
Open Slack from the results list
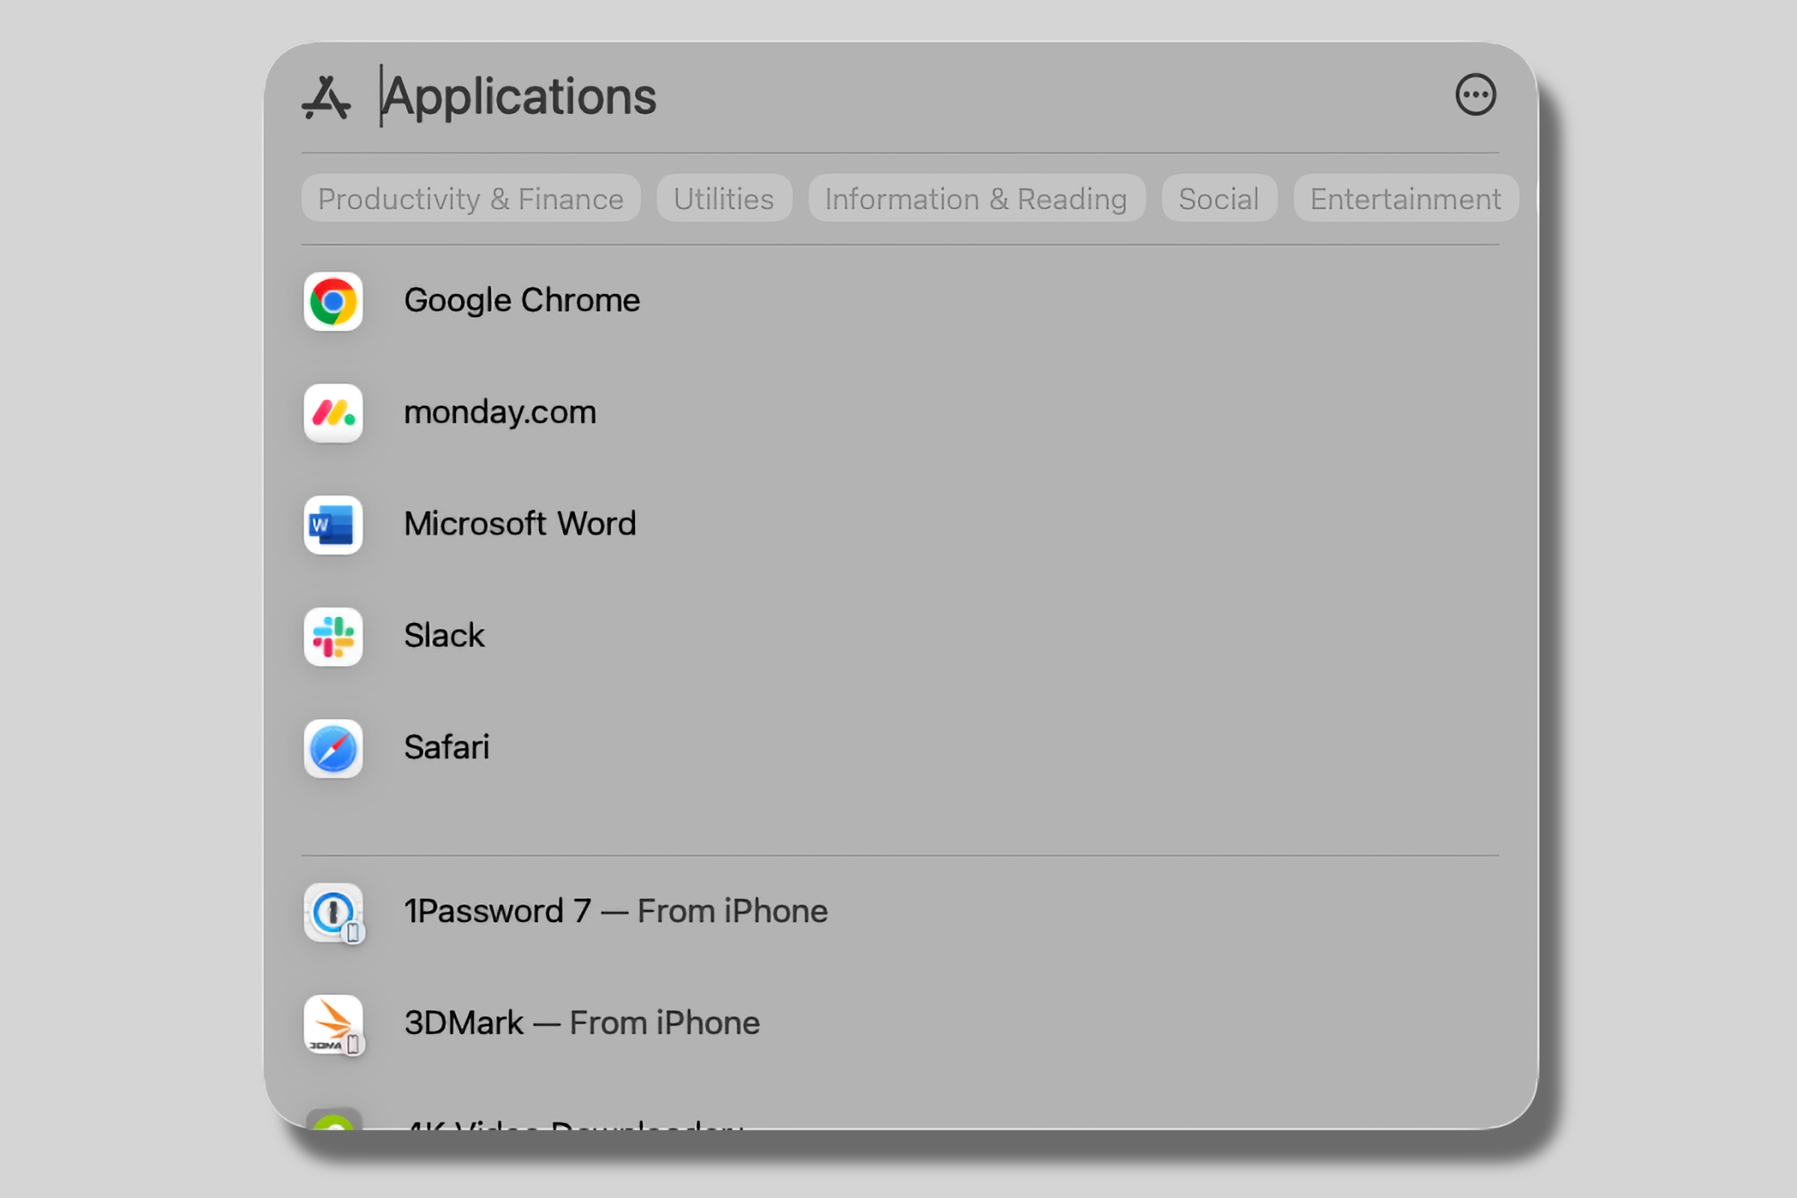(x=444, y=636)
